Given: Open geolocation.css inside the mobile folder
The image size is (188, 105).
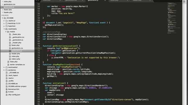Looking at the screenshot, I should 17,48.
